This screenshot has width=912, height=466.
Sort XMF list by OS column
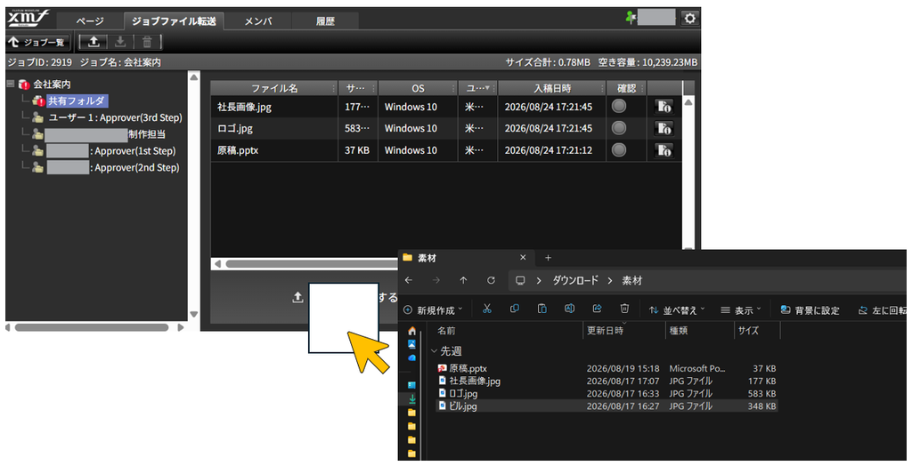tap(418, 88)
